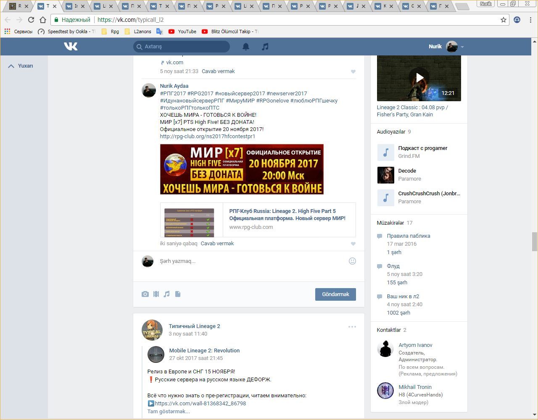Expand the post with Tam göstərmək

tap(169, 412)
